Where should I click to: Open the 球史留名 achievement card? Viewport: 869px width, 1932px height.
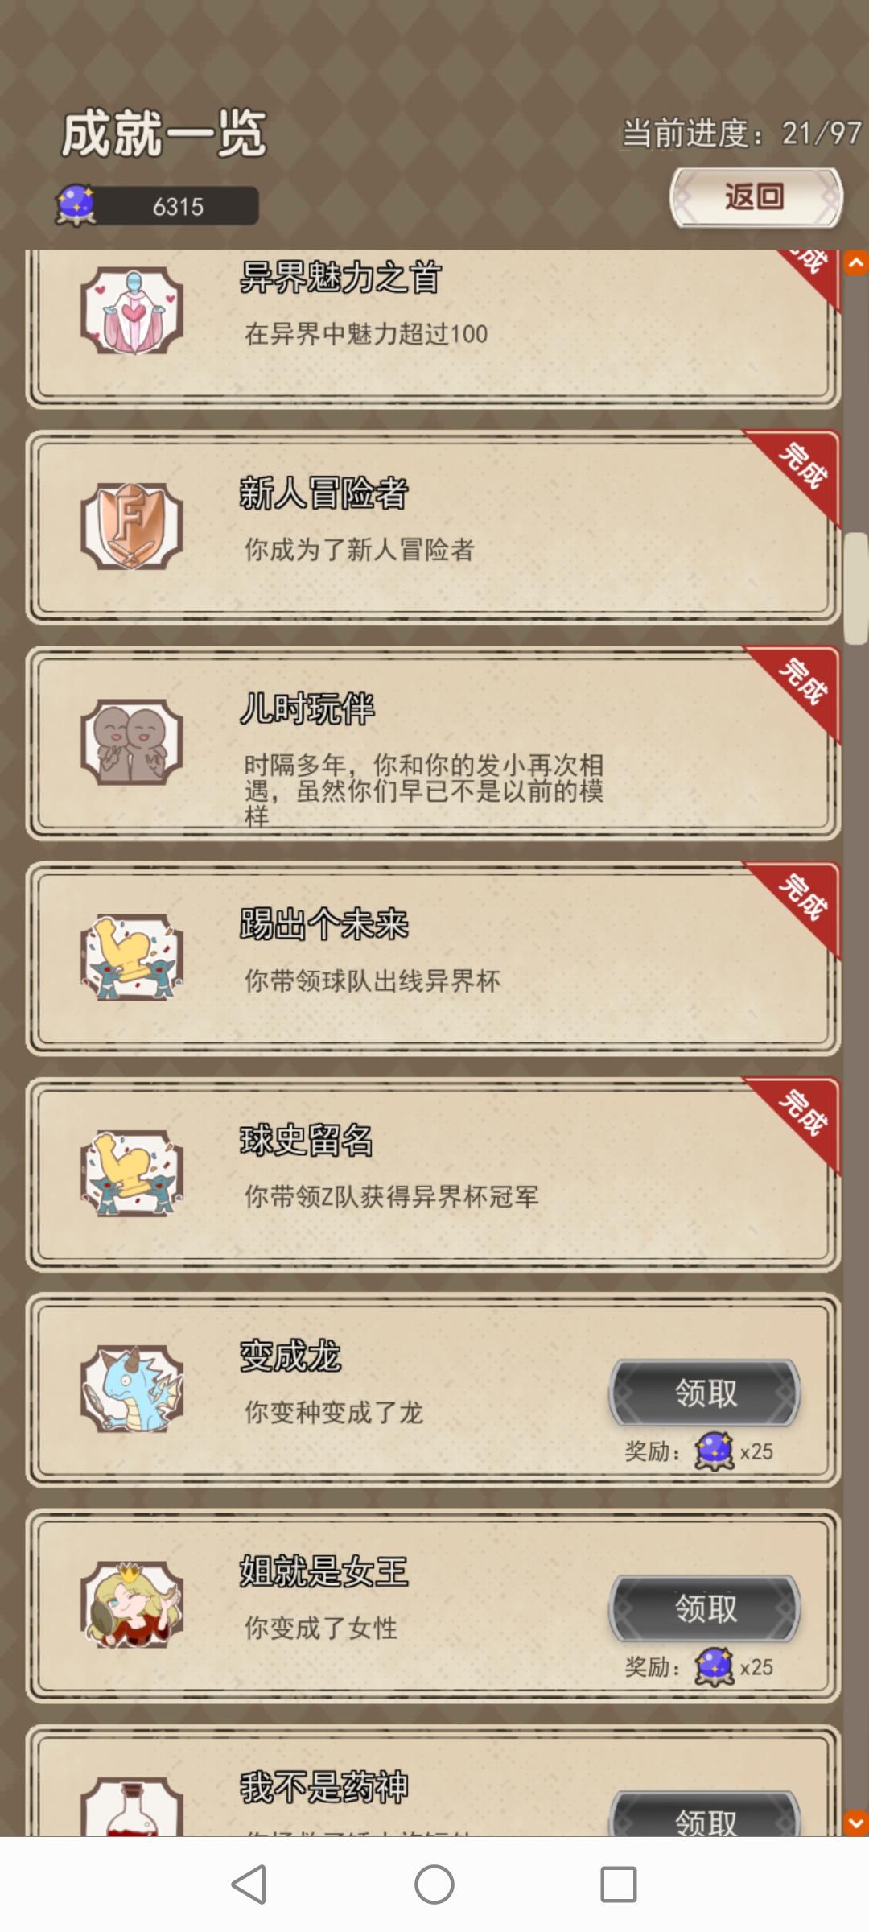[x=433, y=1174]
